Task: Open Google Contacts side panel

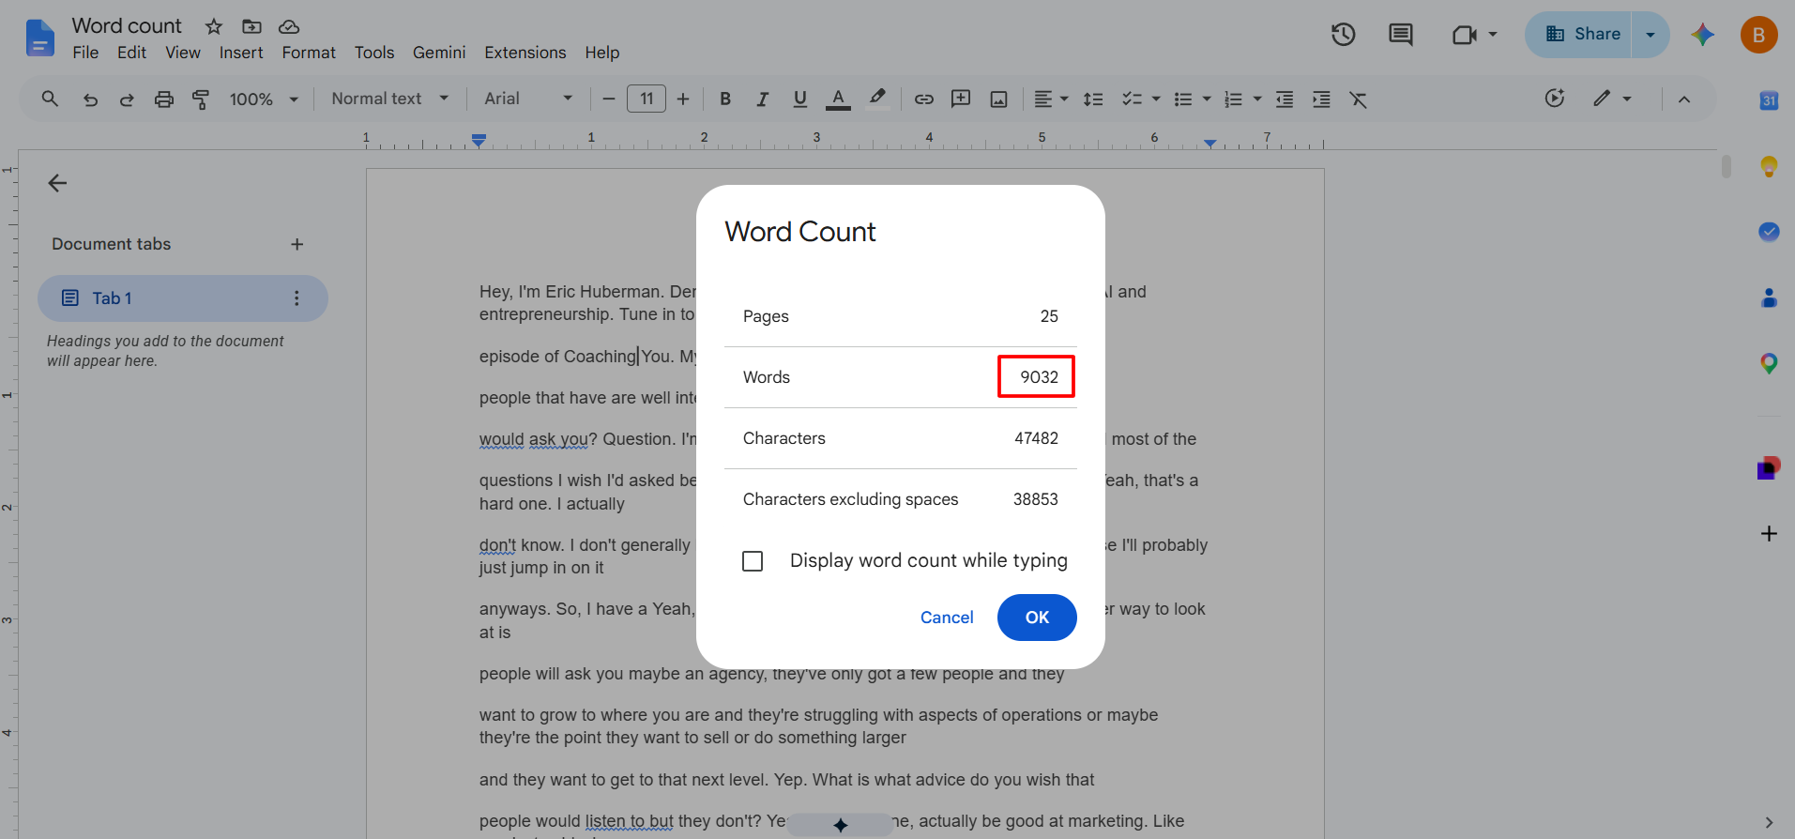Action: pos(1769,297)
